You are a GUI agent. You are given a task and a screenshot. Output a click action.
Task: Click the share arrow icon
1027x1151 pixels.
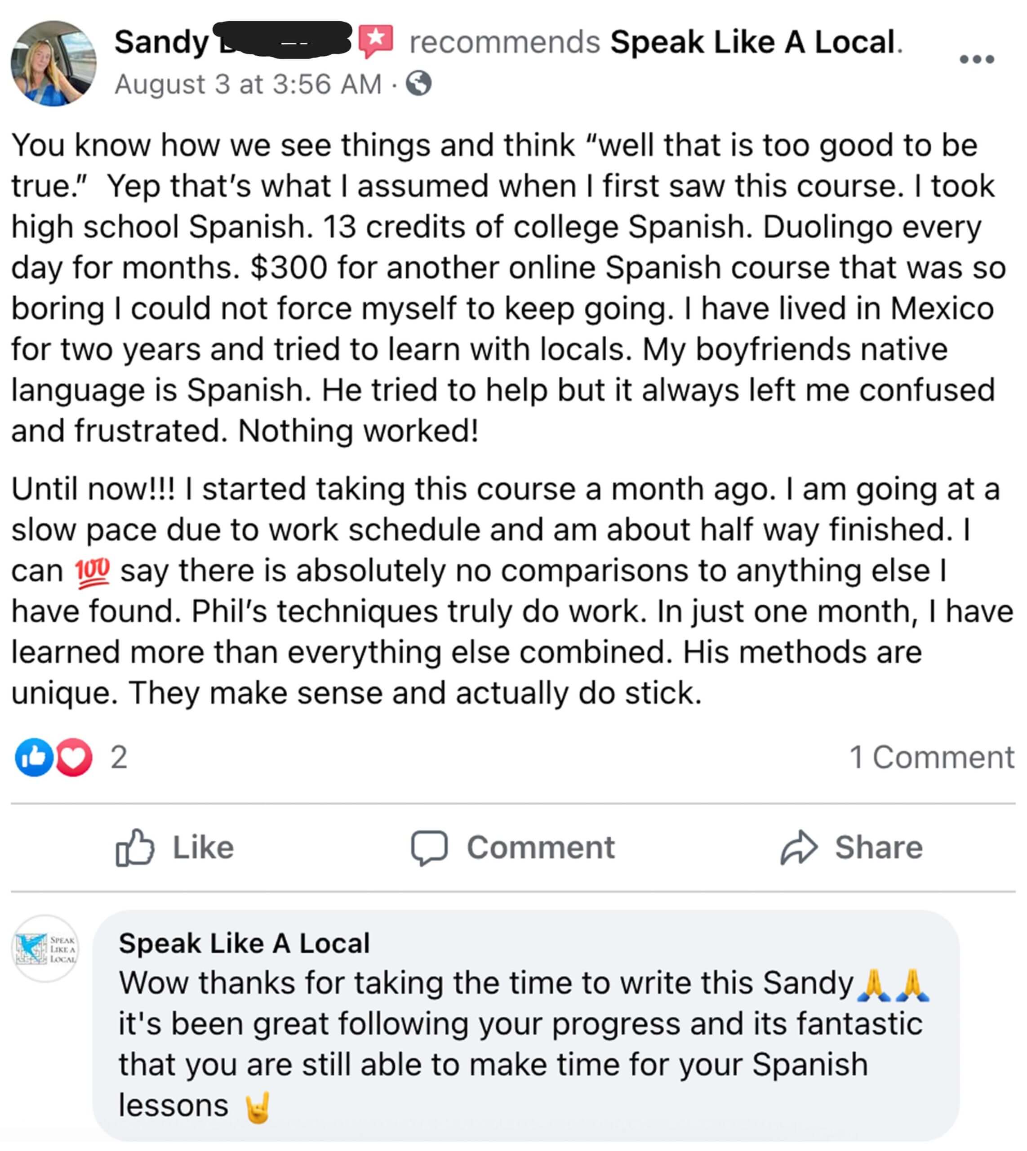pyautogui.click(x=799, y=848)
